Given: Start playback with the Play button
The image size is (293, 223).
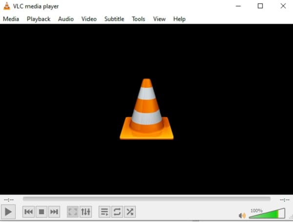Looking at the screenshot, I should tap(8, 212).
